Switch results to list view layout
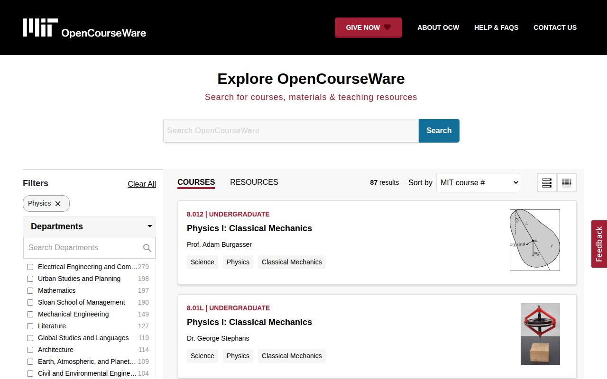Viewport: 607px width, 379px height. click(x=546, y=182)
